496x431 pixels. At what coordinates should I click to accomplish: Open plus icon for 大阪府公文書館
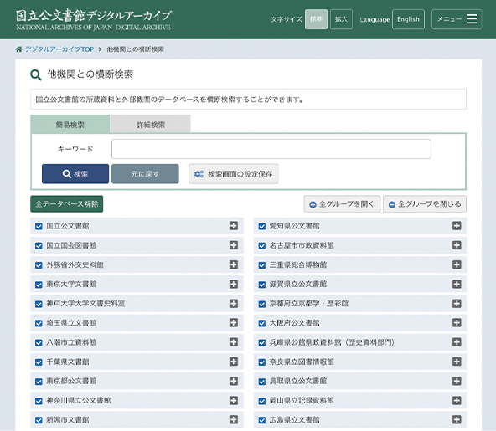pos(457,322)
